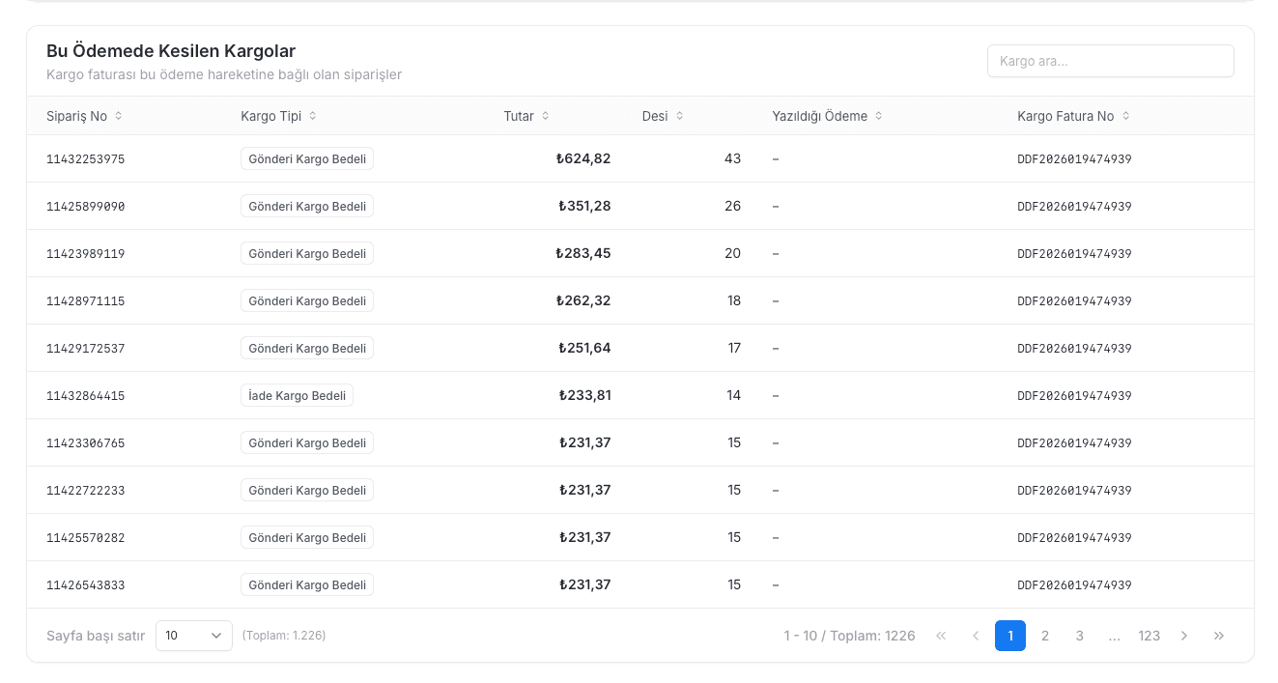The width and height of the screenshot is (1278, 683).
Task: Click Gönderi Kargo Bedeli tag for order 11432253975
Action: (x=307, y=158)
